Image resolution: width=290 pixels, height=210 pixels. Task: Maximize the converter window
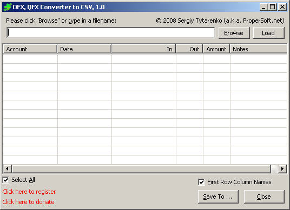273,7
